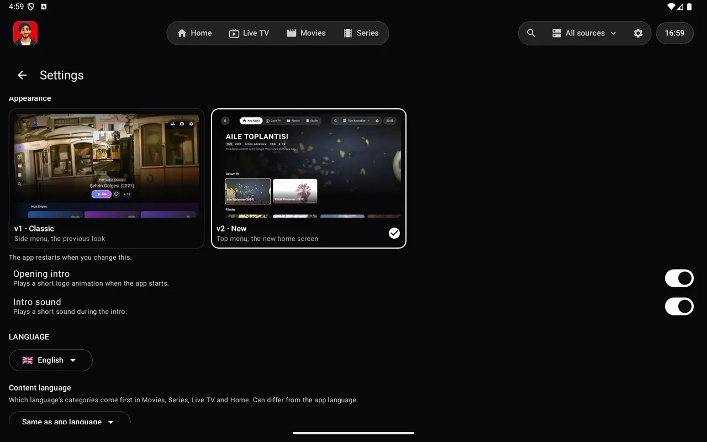Expand the All sources dropdown
707x442 pixels.
[x=584, y=33]
